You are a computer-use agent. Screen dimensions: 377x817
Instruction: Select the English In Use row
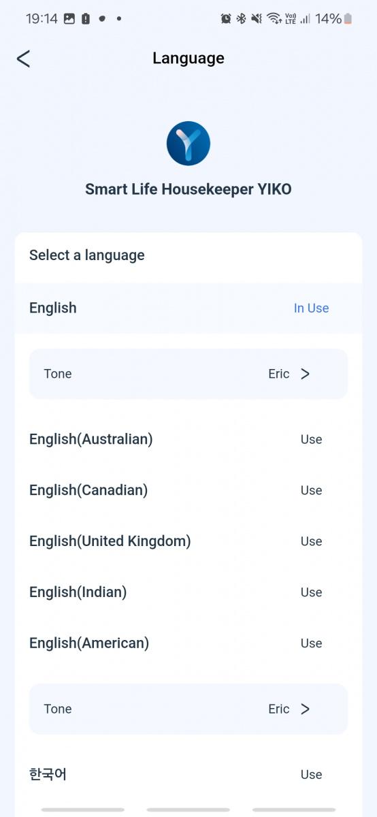[x=188, y=308]
